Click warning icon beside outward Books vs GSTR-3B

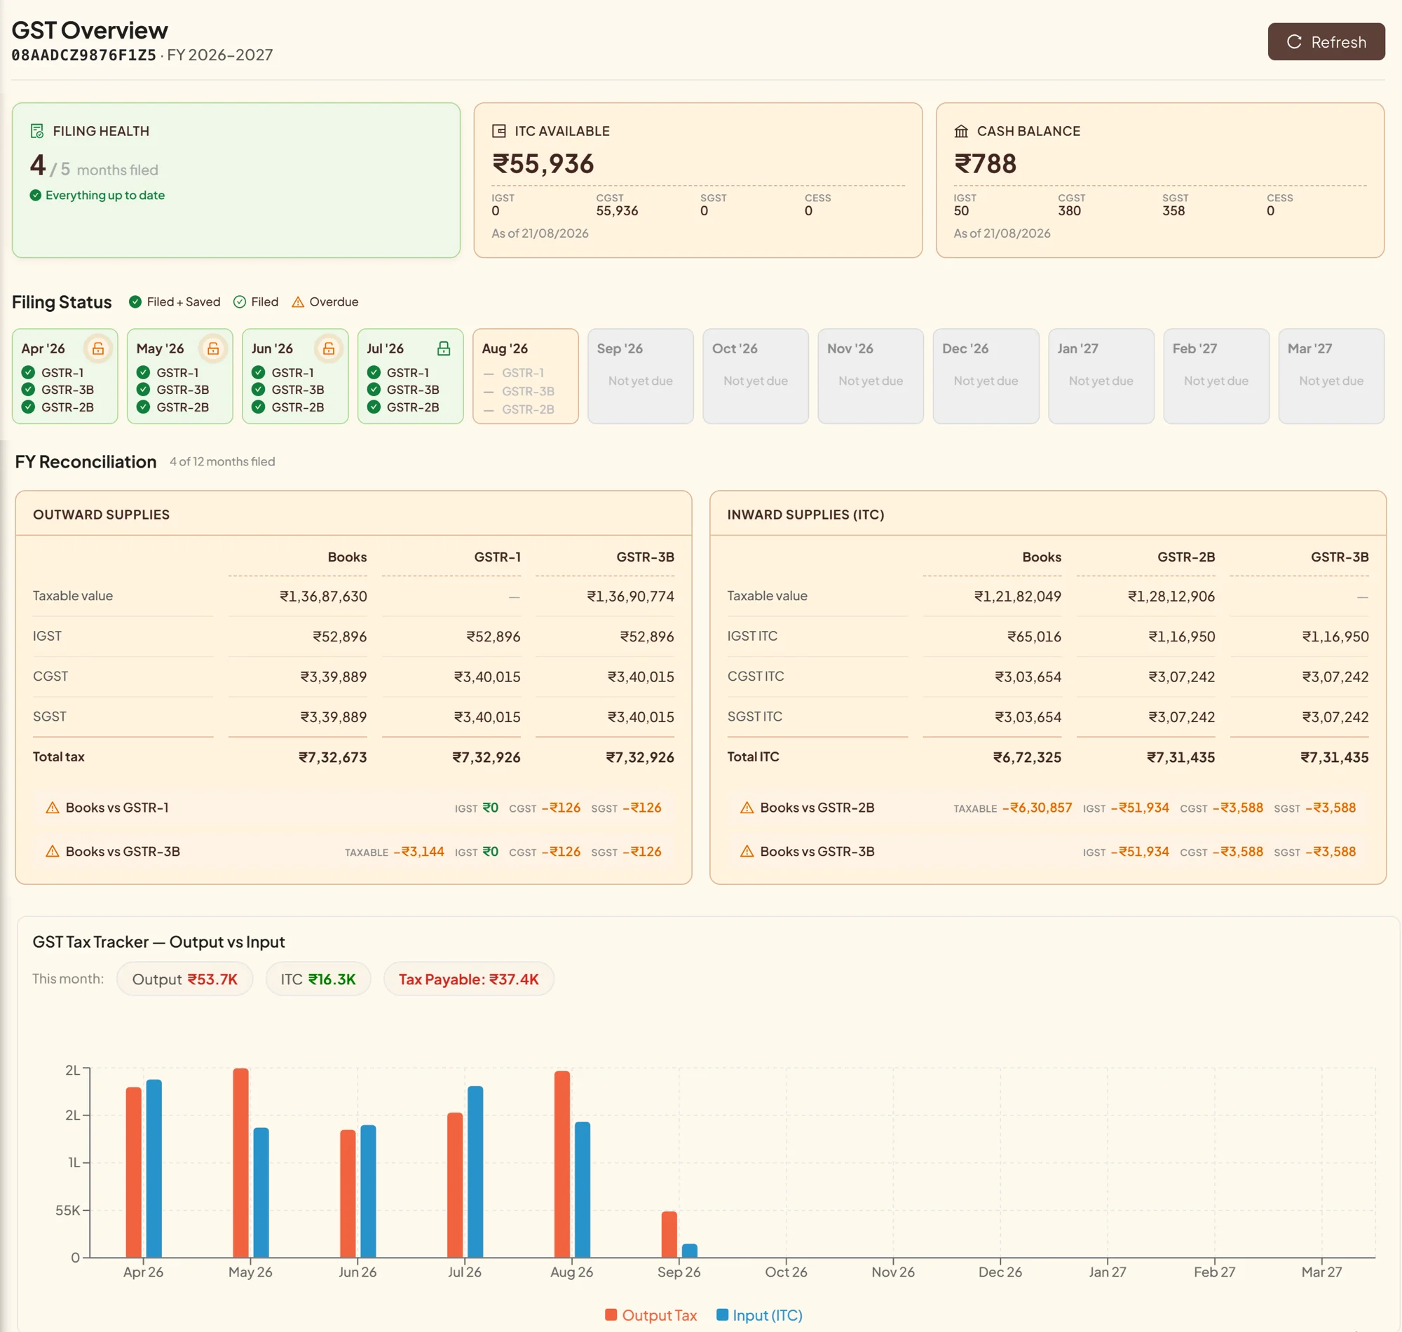(53, 851)
